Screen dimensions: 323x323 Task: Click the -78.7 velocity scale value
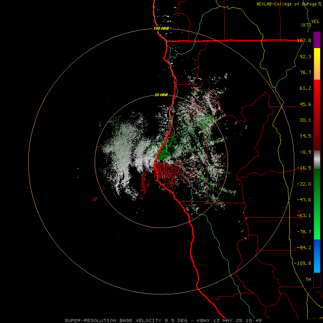point(304,232)
